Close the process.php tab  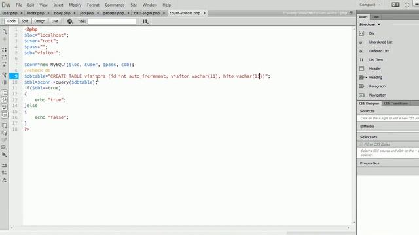point(128,13)
